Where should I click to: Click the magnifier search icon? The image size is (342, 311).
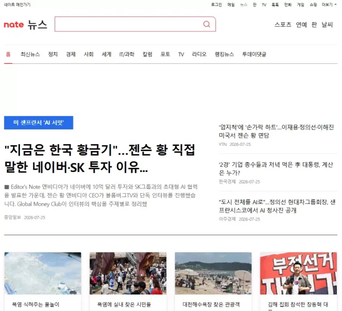click(x=206, y=24)
